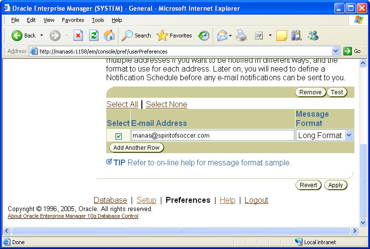
Task: Open the Database footer link
Action: (110, 200)
